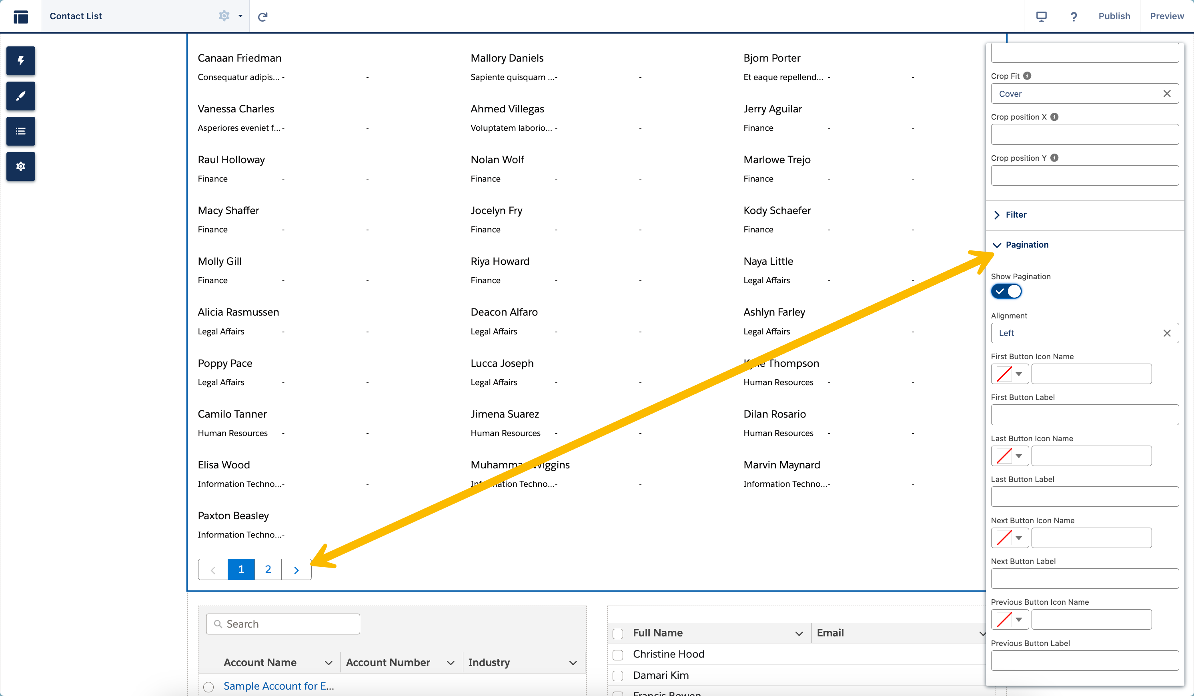Expand the Filter section
This screenshot has height=696, width=1194.
click(x=1016, y=215)
